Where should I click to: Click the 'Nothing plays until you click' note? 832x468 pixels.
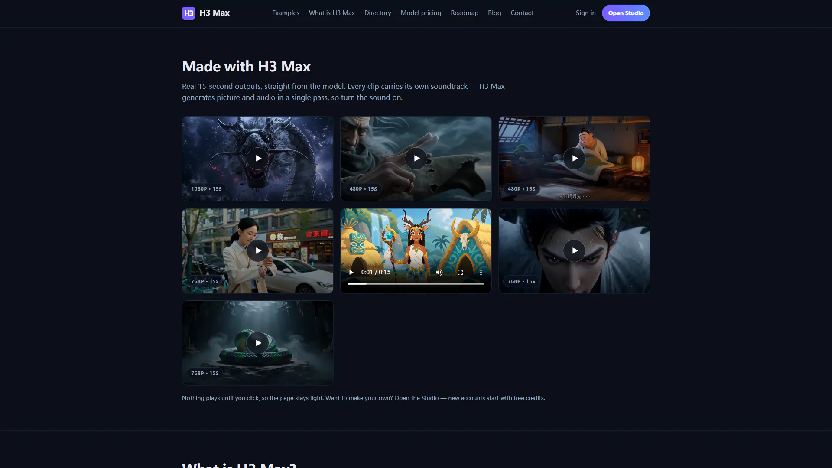[x=364, y=398]
